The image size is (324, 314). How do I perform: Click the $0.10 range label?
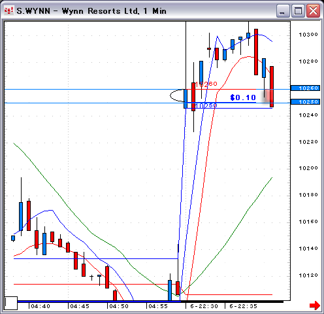point(243,97)
